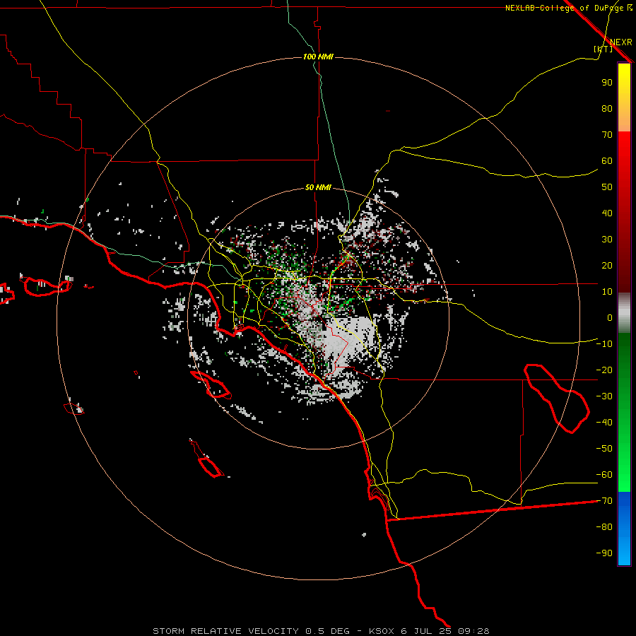Click the 100 NMI range ring label
Viewport: 636px width, 636px height.
pyautogui.click(x=318, y=57)
